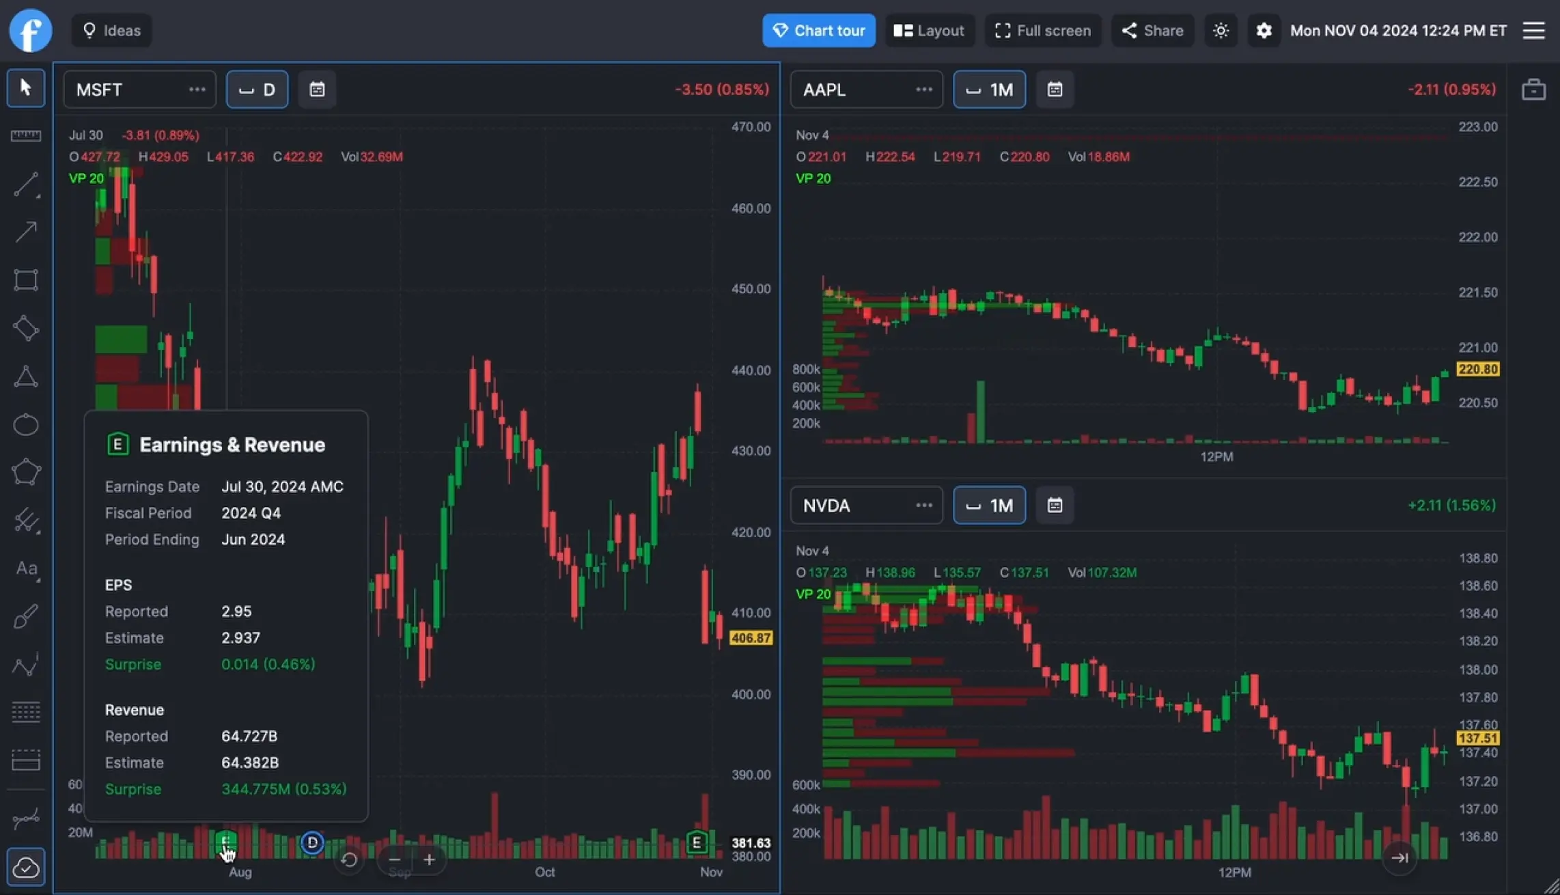1560x895 pixels.
Task: Select the measure ruler tool
Action: (25, 135)
